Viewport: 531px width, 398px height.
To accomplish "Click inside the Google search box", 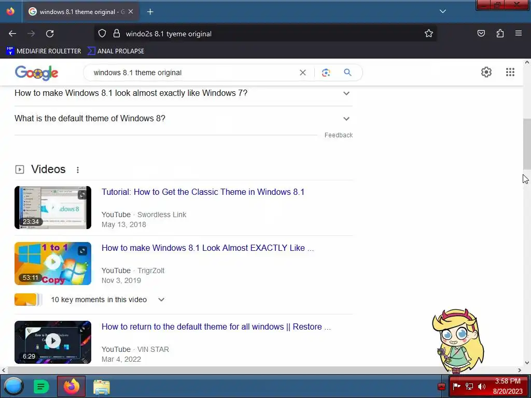I will pyautogui.click(x=193, y=73).
